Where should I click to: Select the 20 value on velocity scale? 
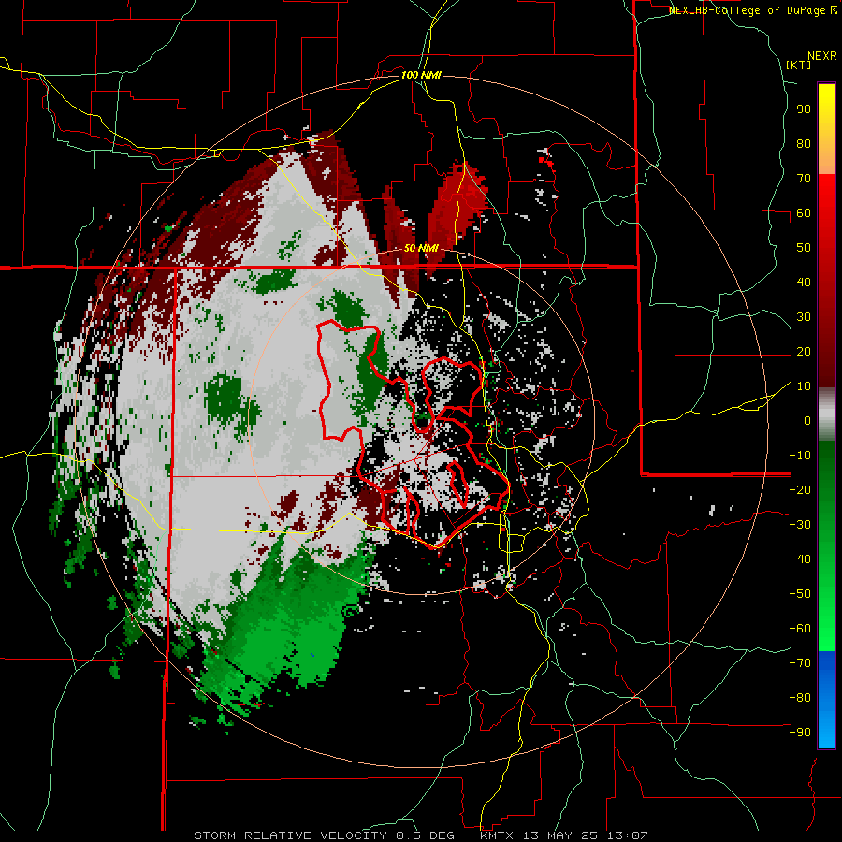click(804, 351)
